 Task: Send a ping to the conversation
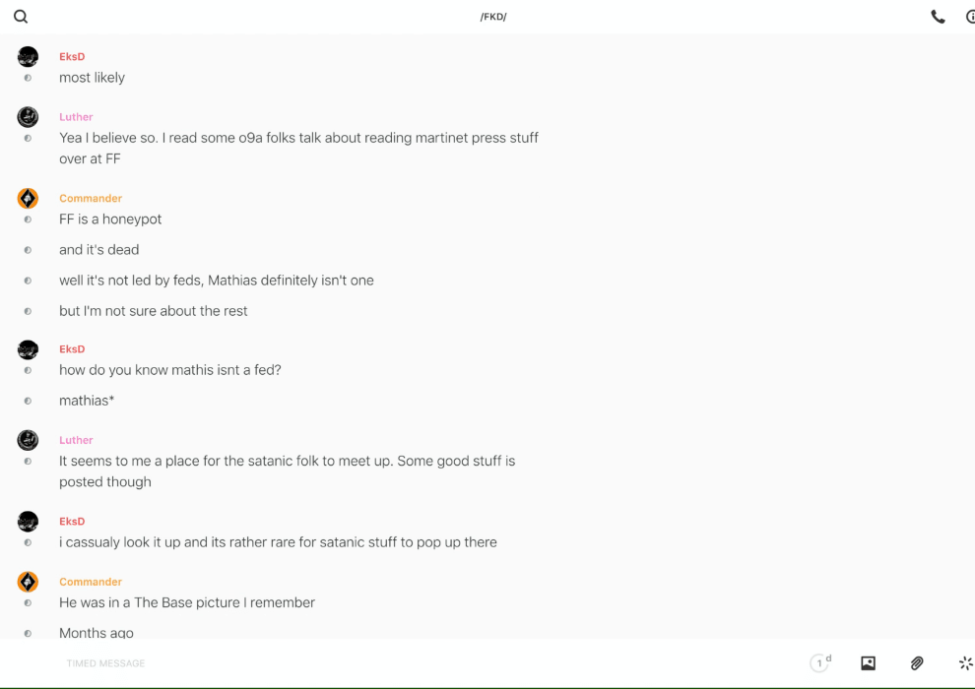965,663
